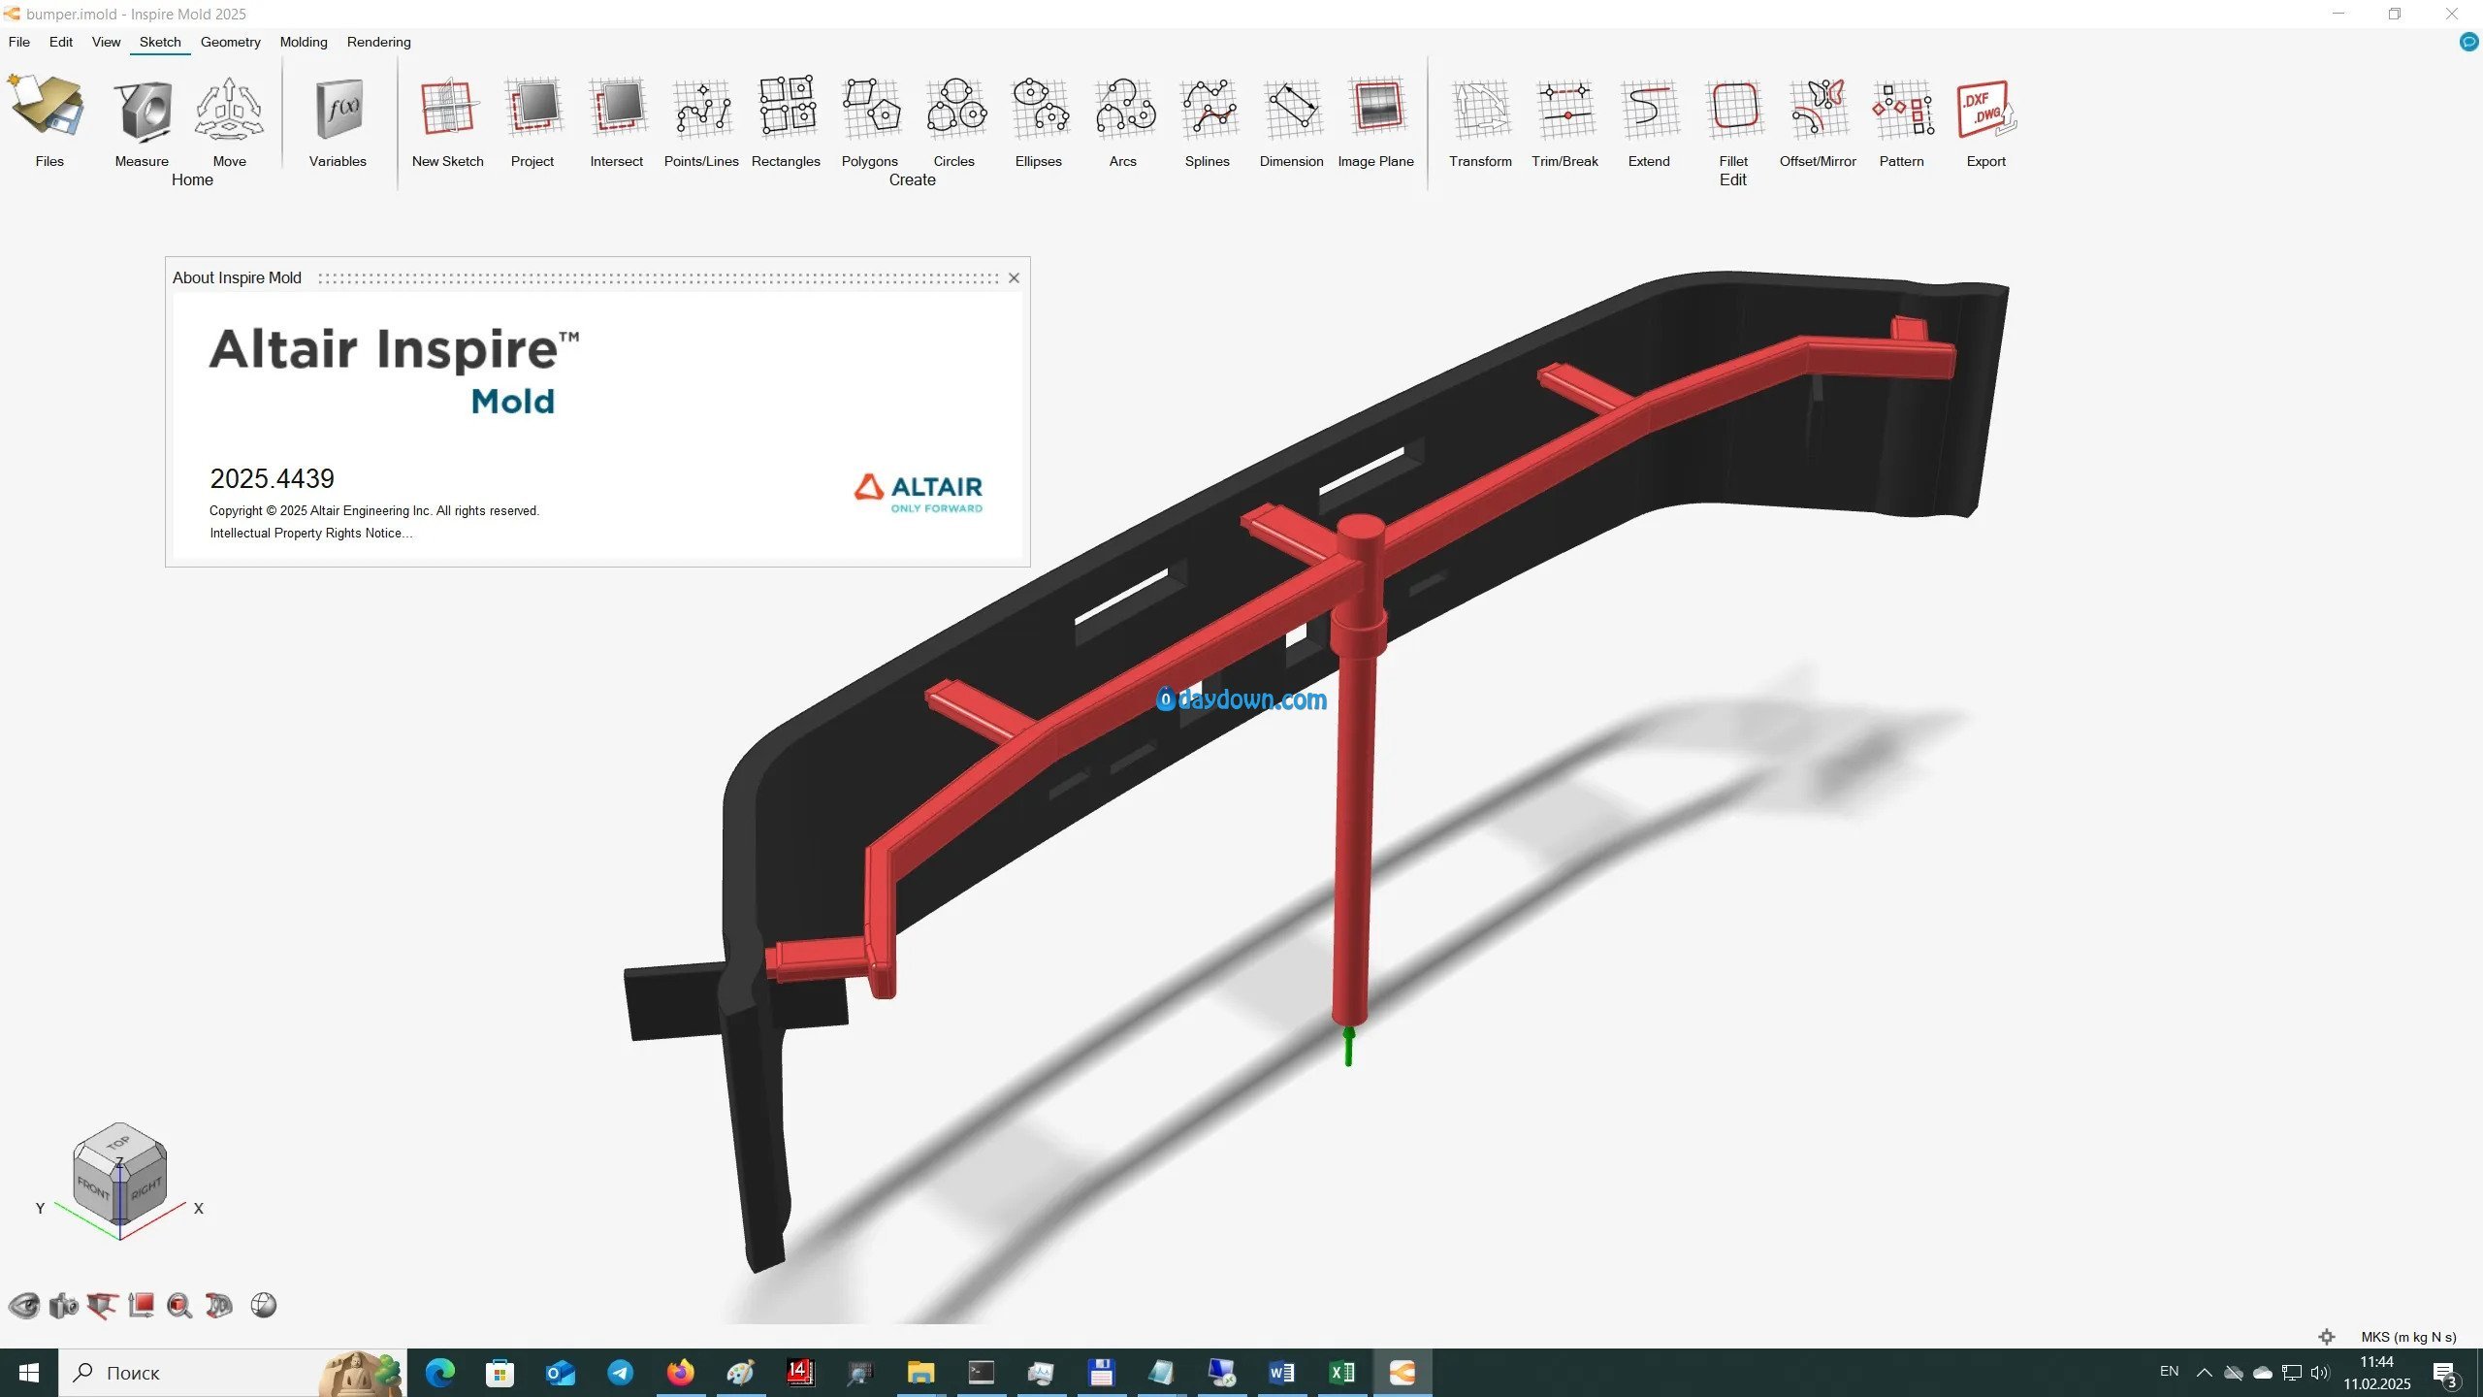Select the Splines tool
This screenshot has height=1397, width=2483.
pos(1208,108)
